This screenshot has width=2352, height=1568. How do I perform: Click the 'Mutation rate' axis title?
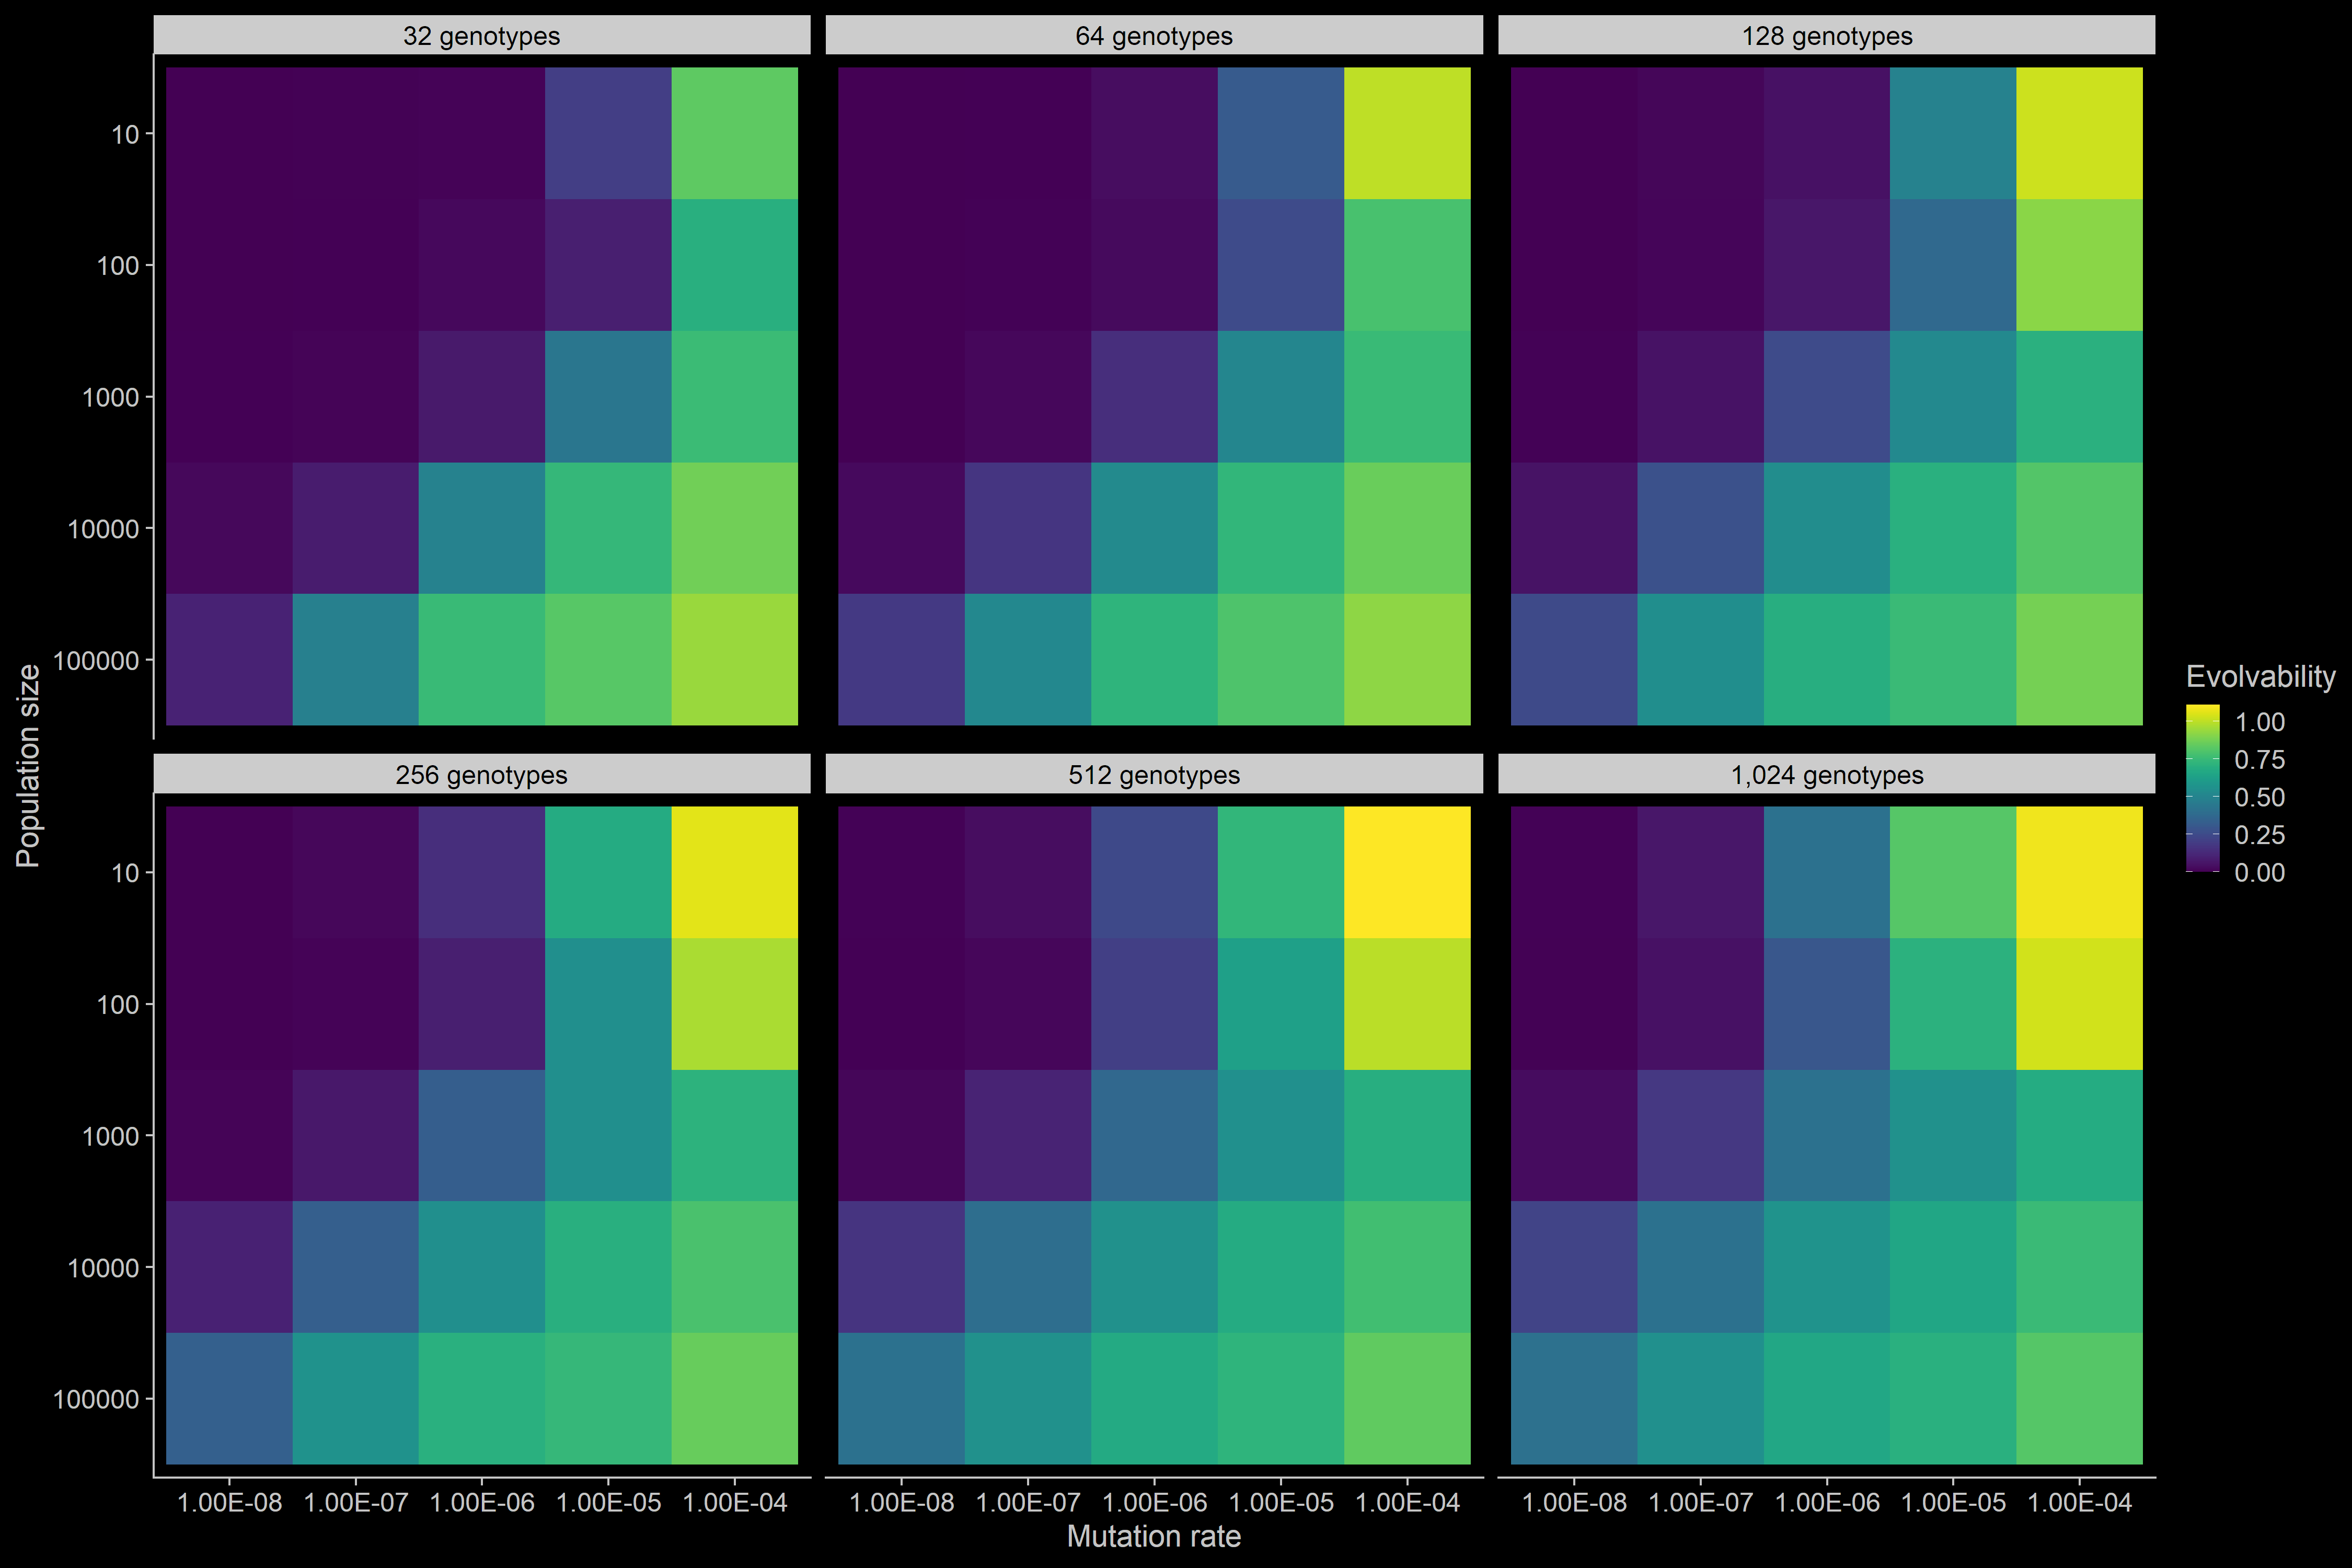point(1154,1536)
